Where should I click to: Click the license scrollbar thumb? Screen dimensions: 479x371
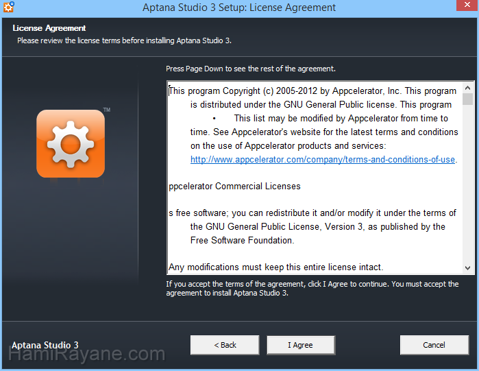pos(467,99)
